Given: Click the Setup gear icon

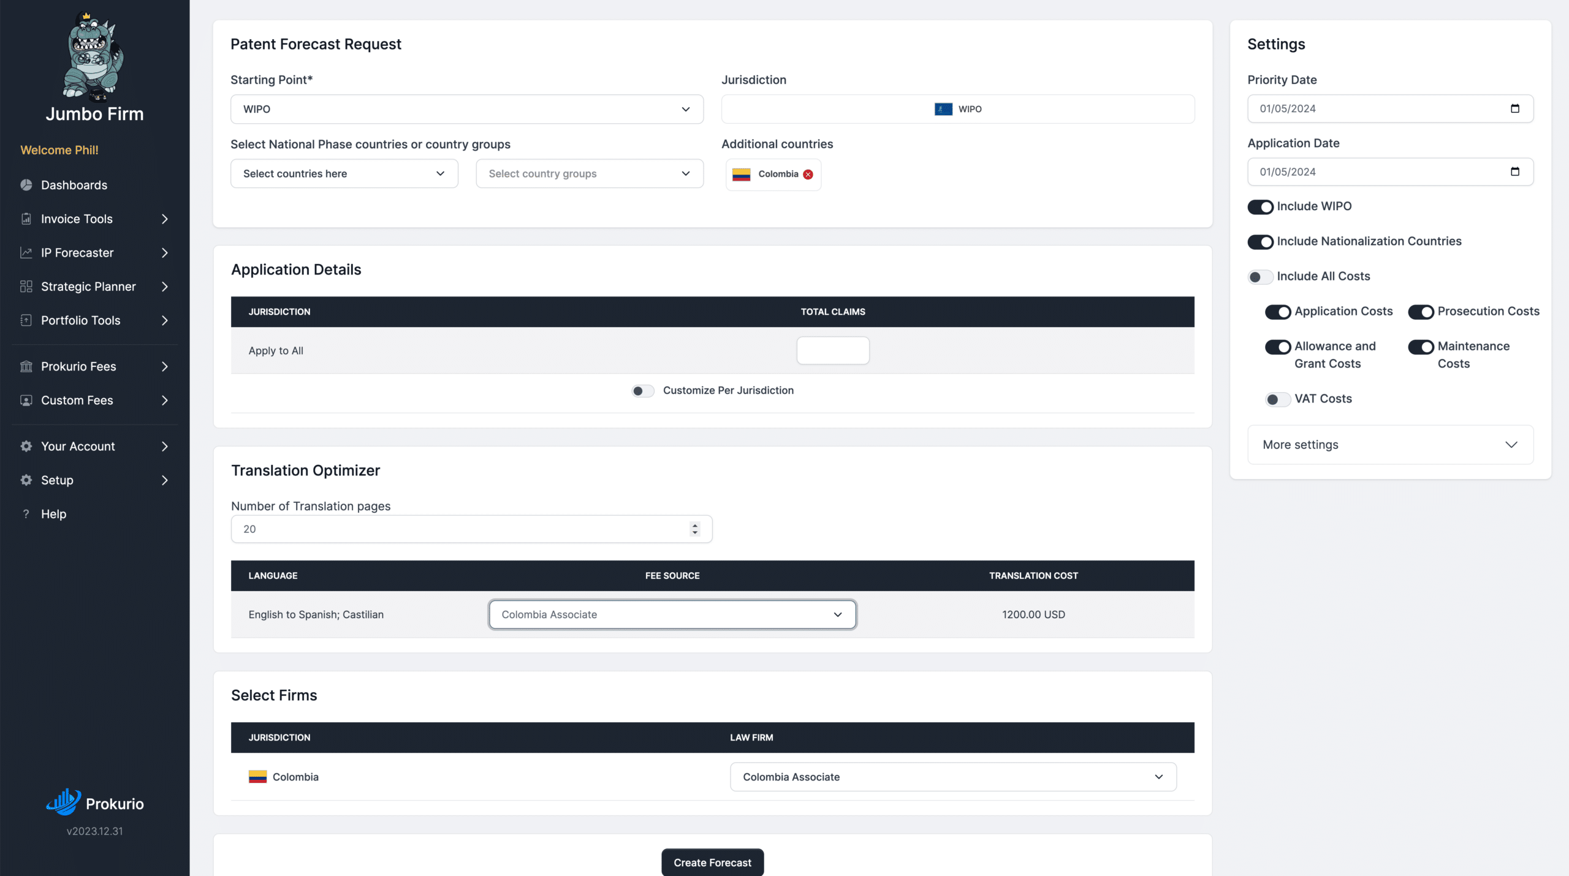Looking at the screenshot, I should point(26,480).
